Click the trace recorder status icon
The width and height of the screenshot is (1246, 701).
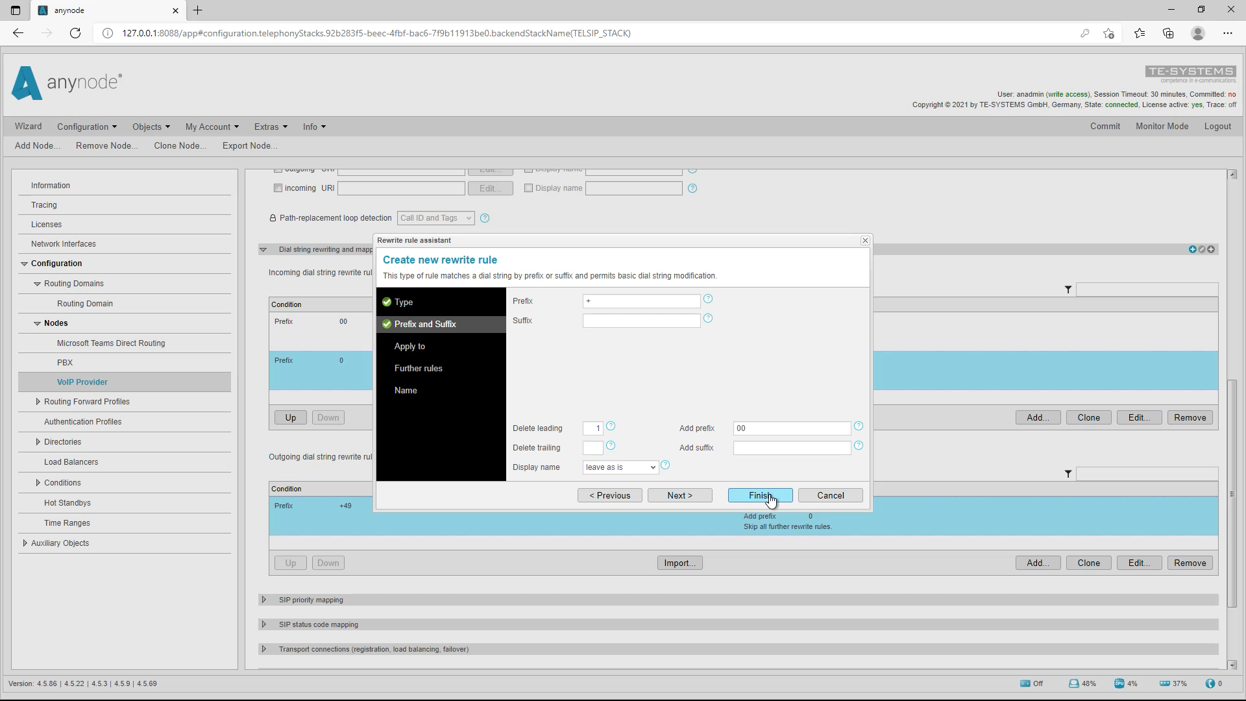click(1025, 683)
